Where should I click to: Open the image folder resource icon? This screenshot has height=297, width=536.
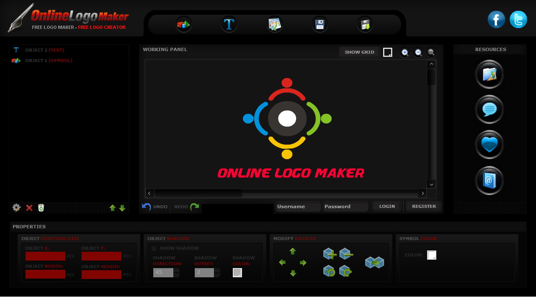click(490, 75)
